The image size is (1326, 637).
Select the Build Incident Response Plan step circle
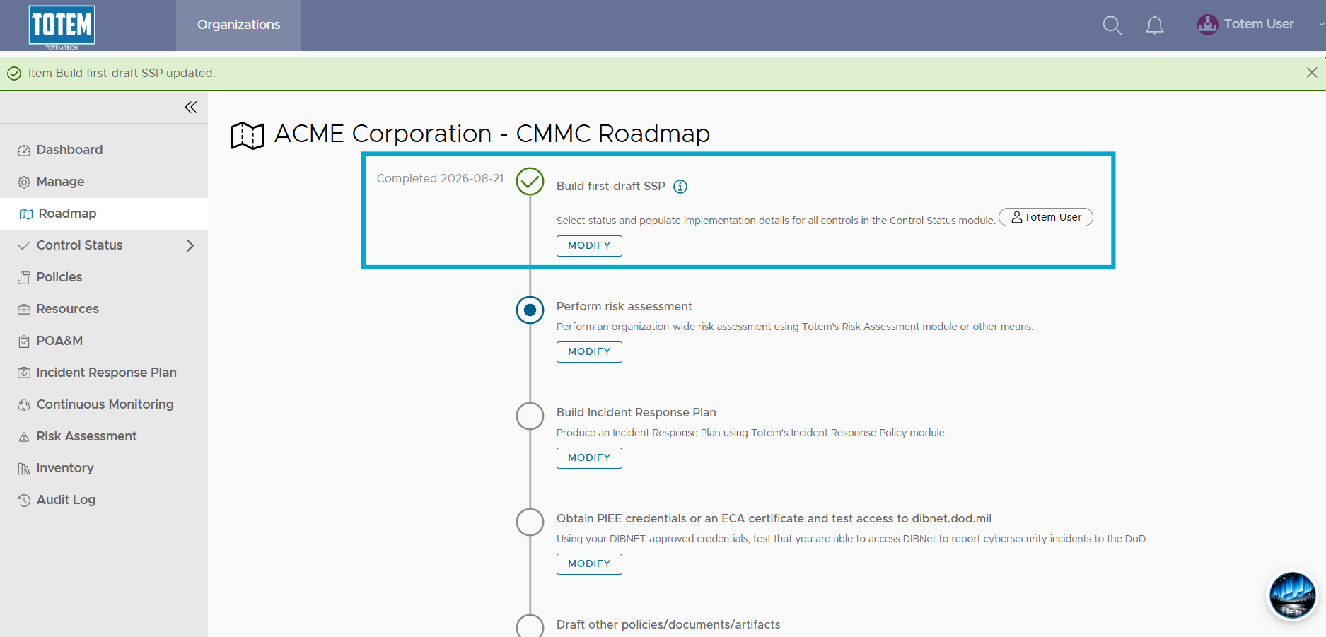[530, 416]
